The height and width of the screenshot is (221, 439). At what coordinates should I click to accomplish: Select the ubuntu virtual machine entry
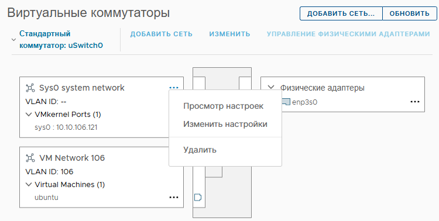click(46, 198)
